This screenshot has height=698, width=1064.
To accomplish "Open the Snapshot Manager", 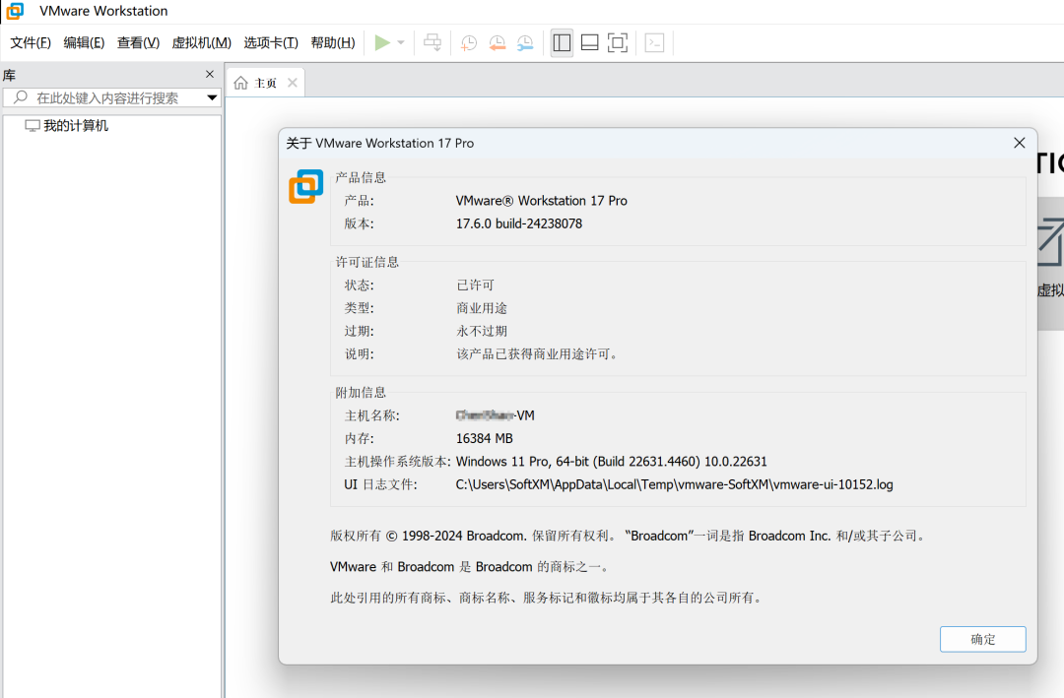I will tap(525, 42).
